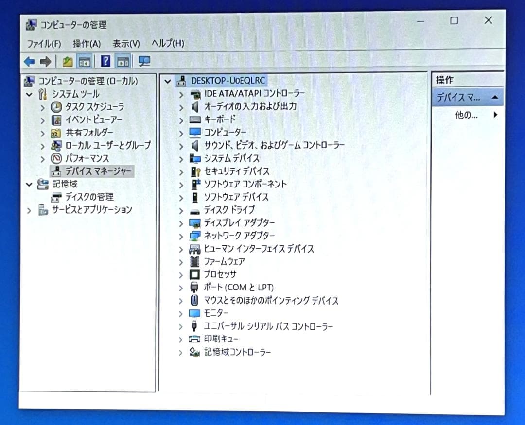525x425 pixels.
Task: Open the 操作(A) menu
Action: [86, 44]
